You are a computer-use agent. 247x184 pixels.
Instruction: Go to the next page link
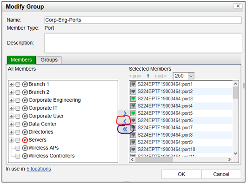coord(160,76)
